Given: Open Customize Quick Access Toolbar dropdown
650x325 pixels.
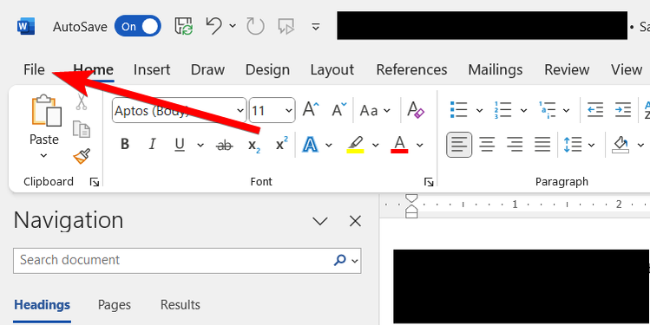Looking at the screenshot, I should (316, 27).
